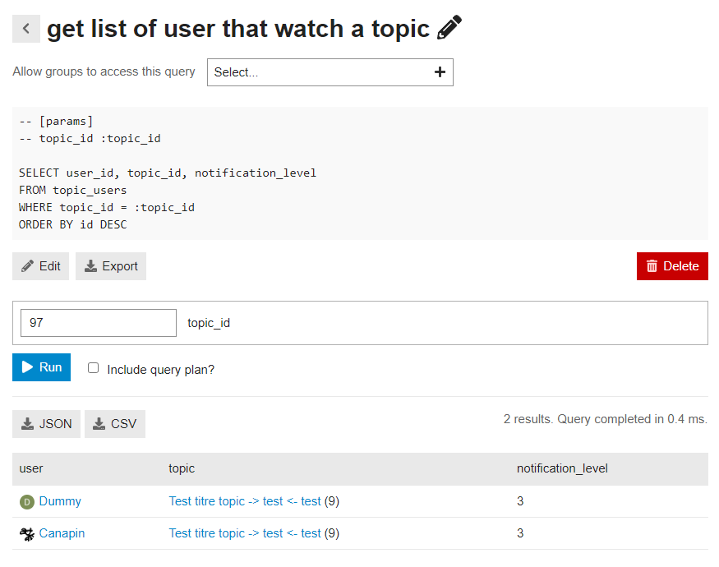
Task: Click 'Allow groups to access this query' label
Action: pyautogui.click(x=104, y=71)
